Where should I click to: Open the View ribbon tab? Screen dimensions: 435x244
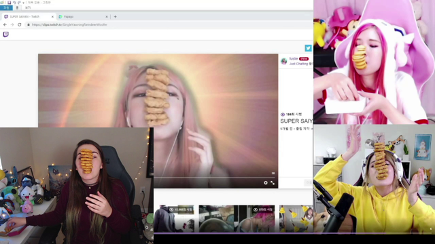pos(28,7)
